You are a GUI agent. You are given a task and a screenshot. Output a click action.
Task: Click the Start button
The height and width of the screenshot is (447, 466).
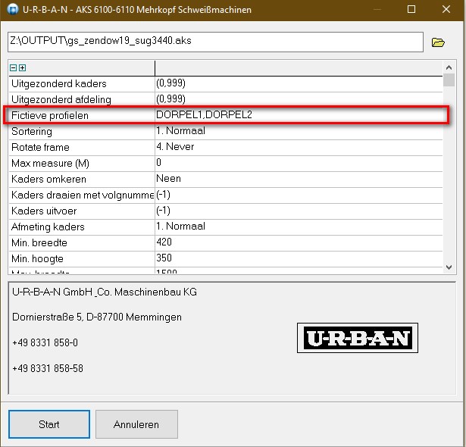(49, 424)
